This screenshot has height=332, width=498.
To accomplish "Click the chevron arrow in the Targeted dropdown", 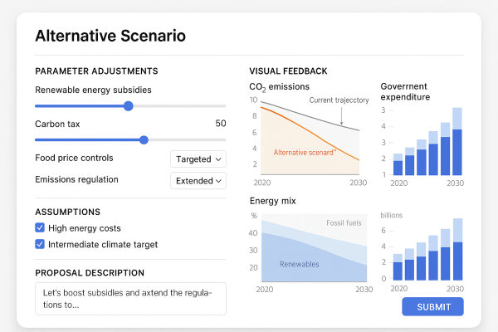I will click(218, 159).
